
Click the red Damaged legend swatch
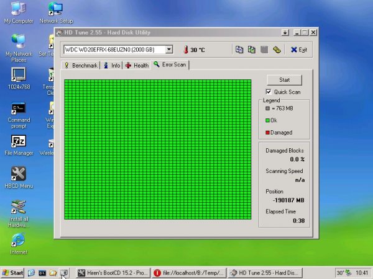267,133
